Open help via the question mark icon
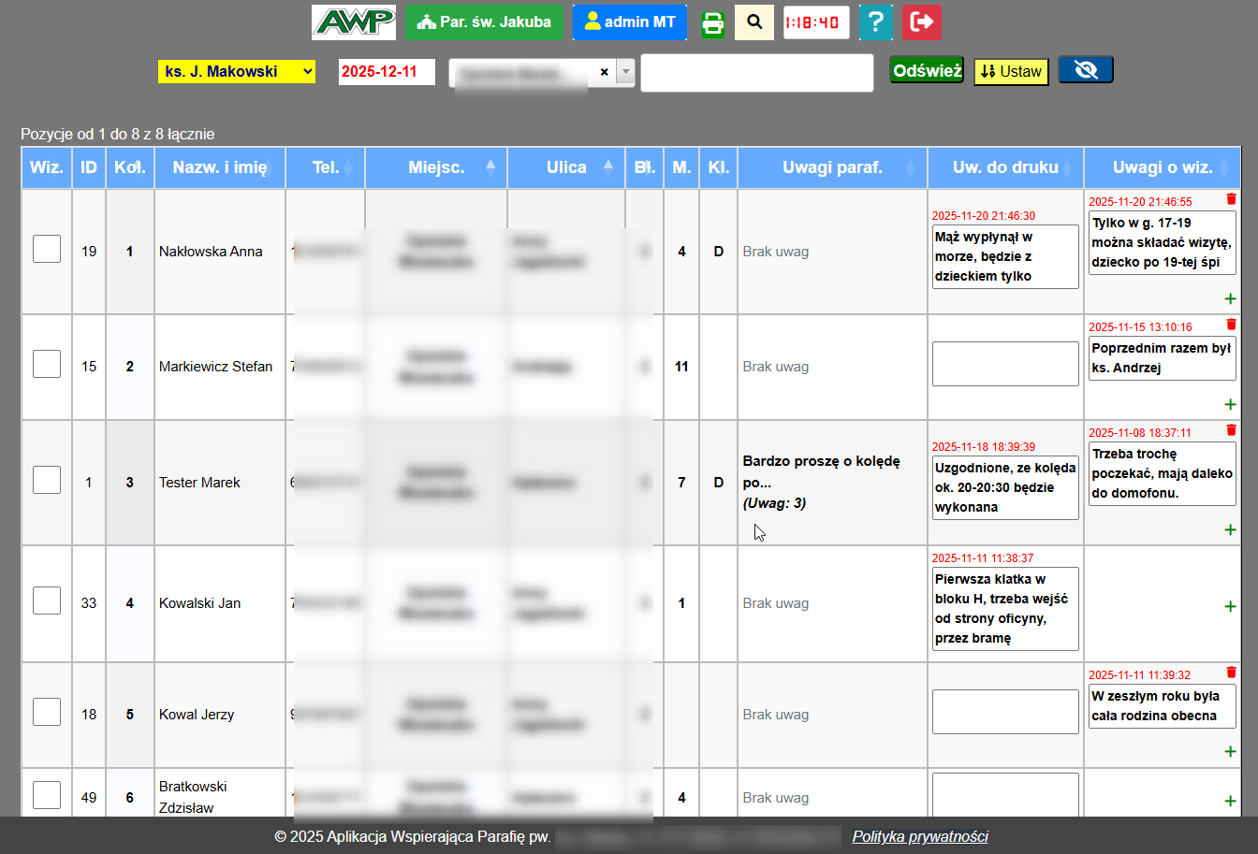 tap(875, 22)
